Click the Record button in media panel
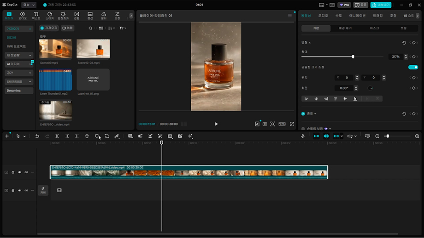The height and width of the screenshot is (238, 424). pos(68,28)
